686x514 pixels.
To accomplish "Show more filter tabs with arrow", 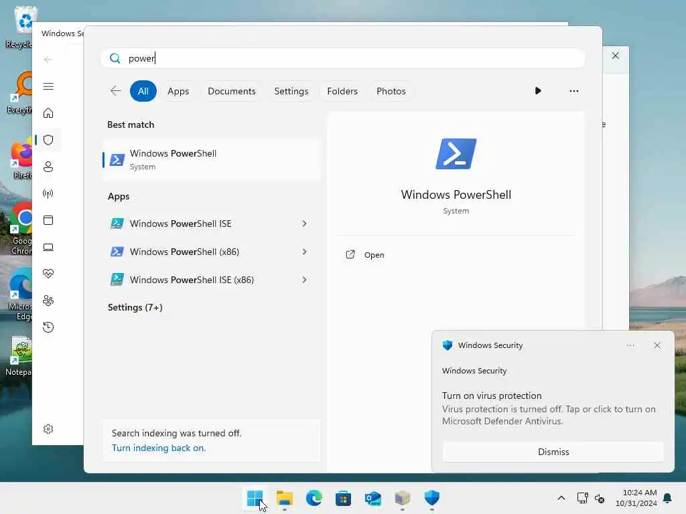I will pos(538,91).
